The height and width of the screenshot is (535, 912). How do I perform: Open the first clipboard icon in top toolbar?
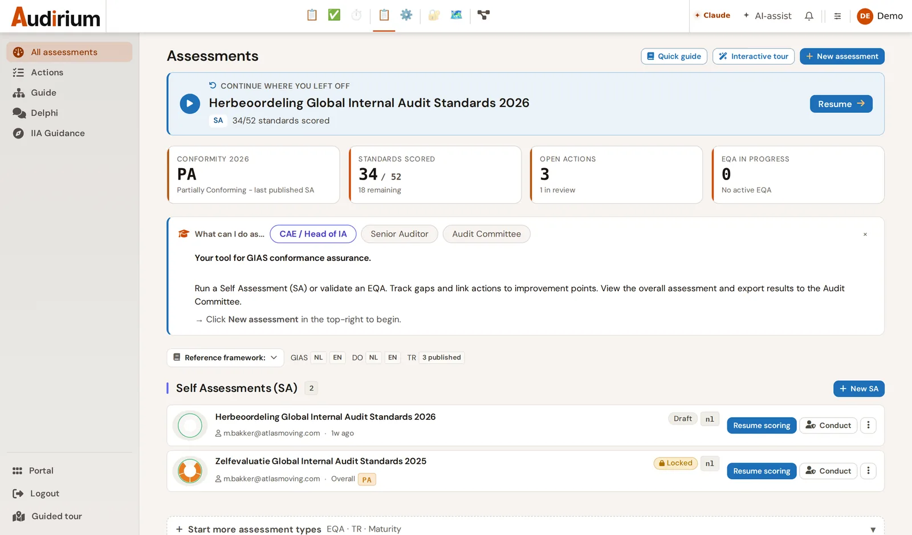(x=312, y=15)
